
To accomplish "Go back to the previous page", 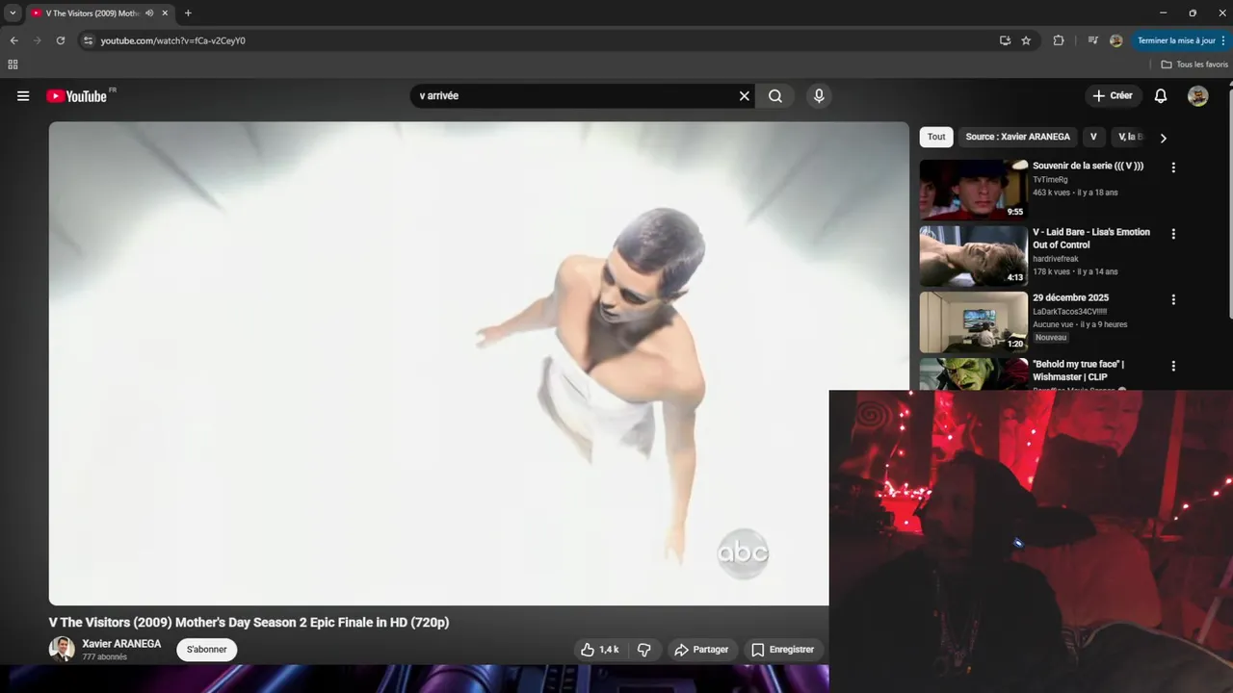I will pos(13,40).
